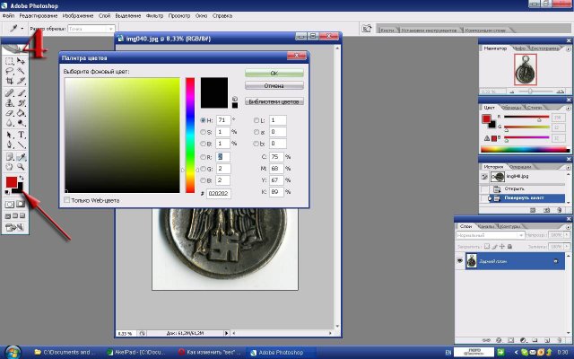Select the Crop tool

click(x=10, y=81)
